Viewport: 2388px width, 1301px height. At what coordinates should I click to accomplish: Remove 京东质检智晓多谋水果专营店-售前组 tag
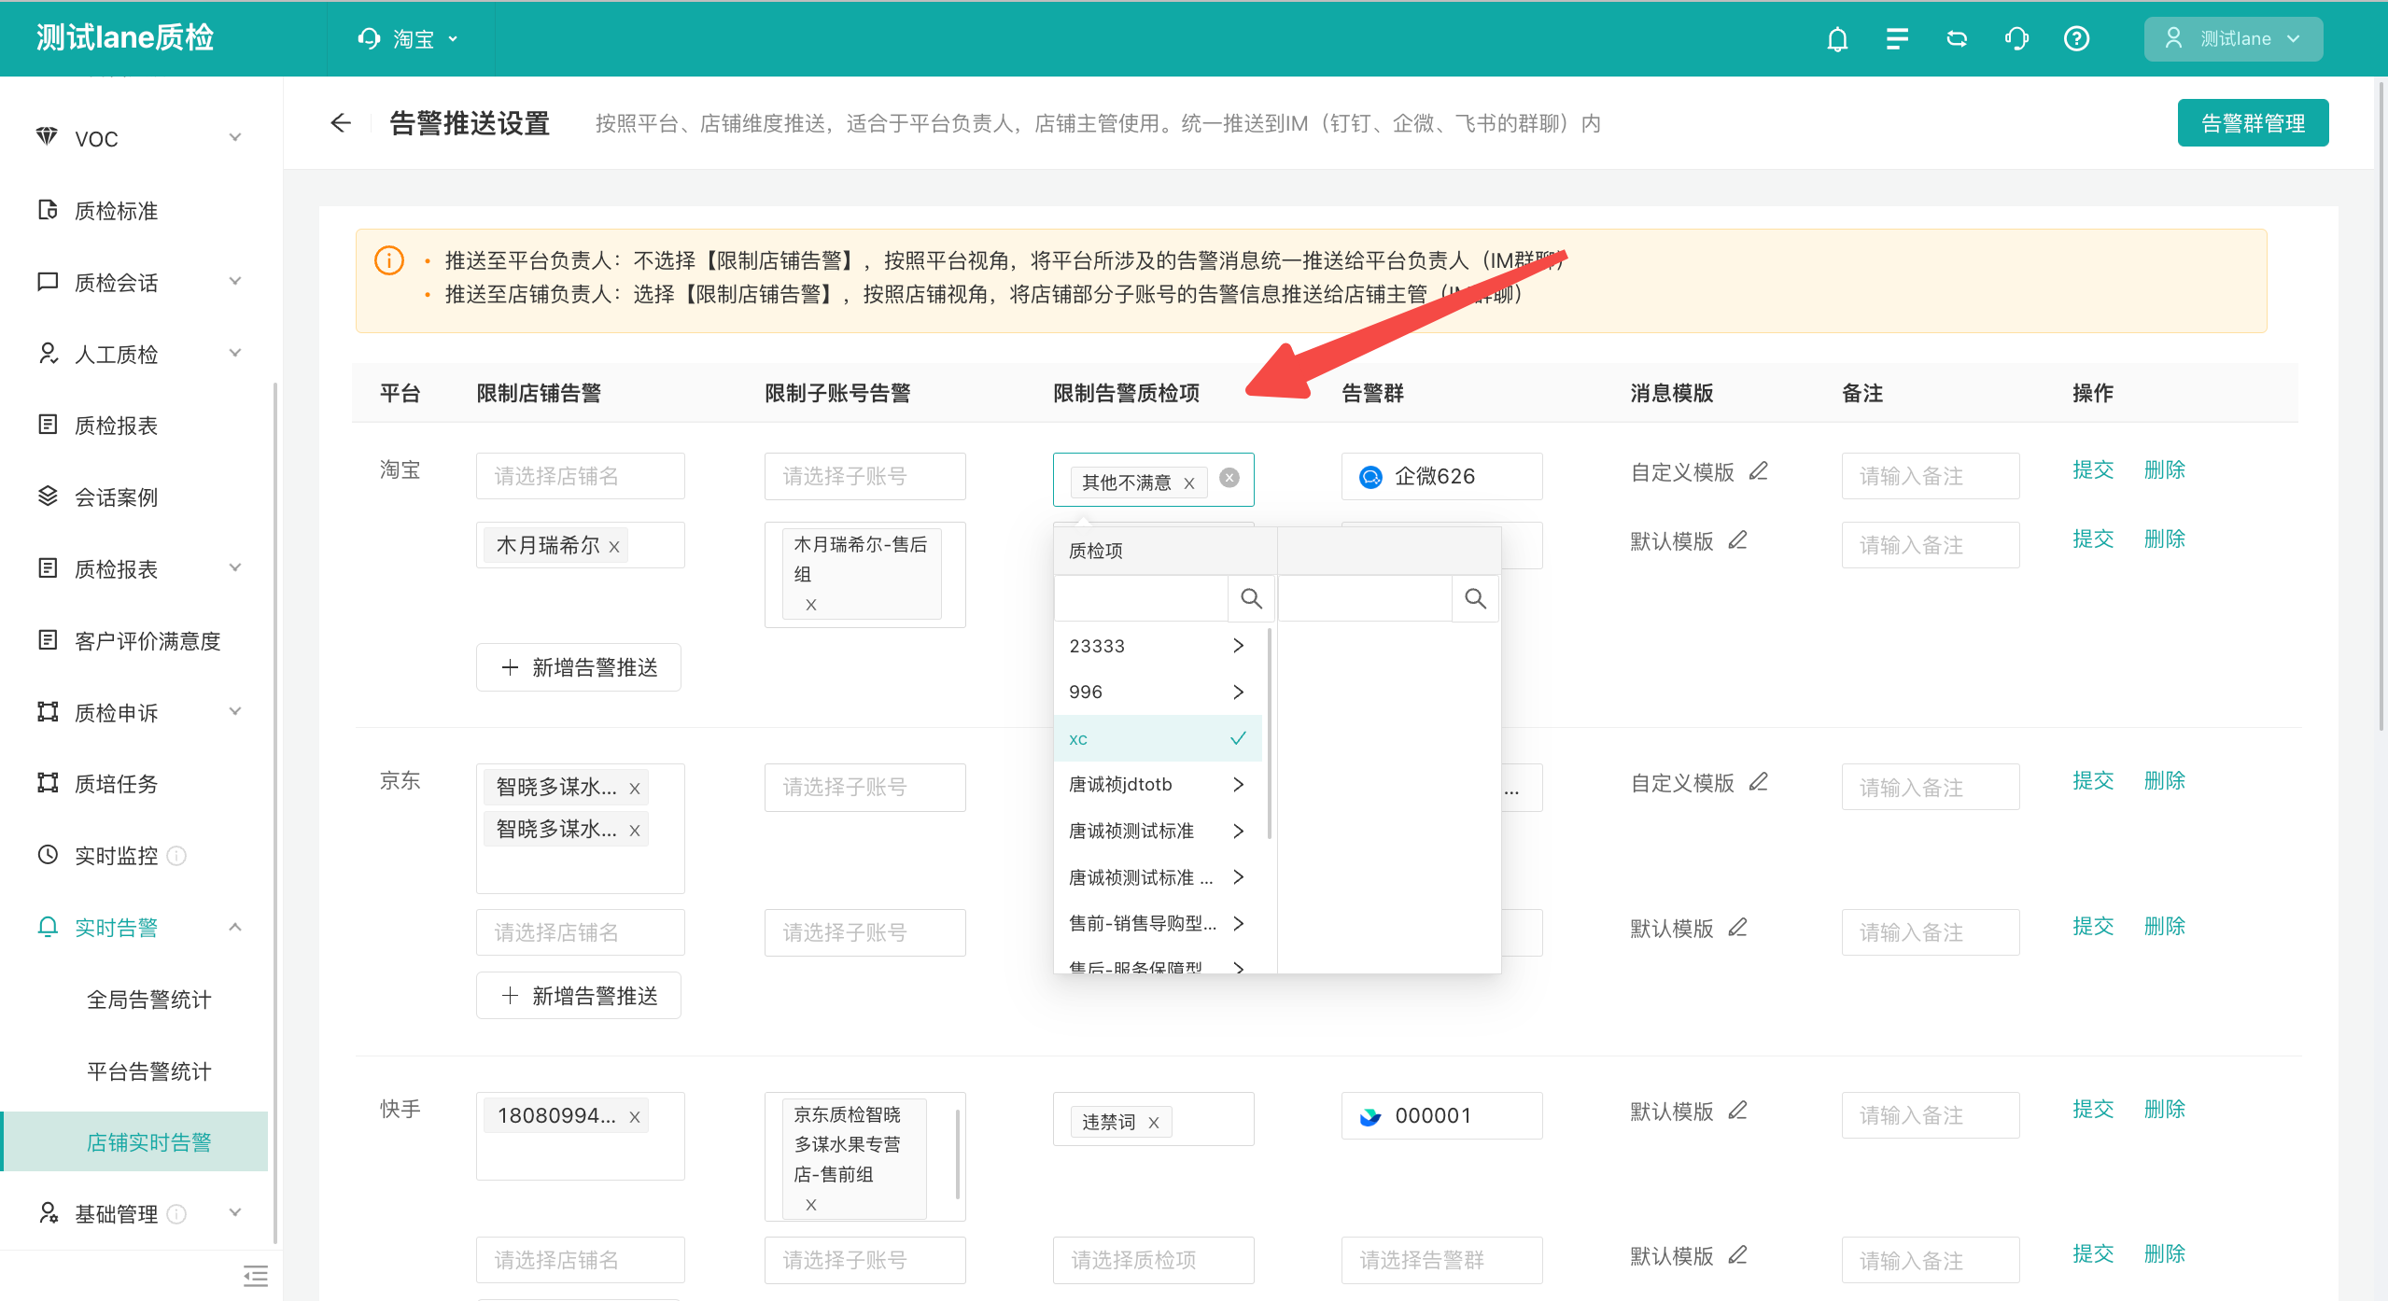click(x=811, y=1205)
